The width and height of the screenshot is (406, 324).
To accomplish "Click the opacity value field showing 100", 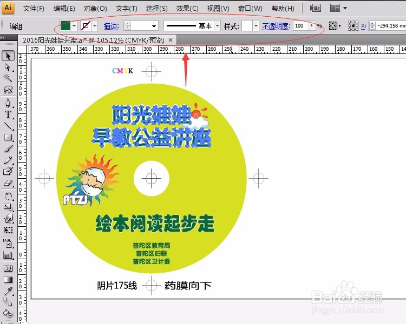I will click(300, 26).
